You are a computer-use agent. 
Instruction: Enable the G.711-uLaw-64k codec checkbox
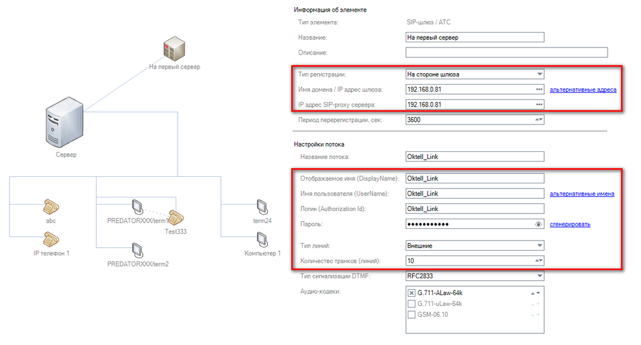(x=412, y=303)
